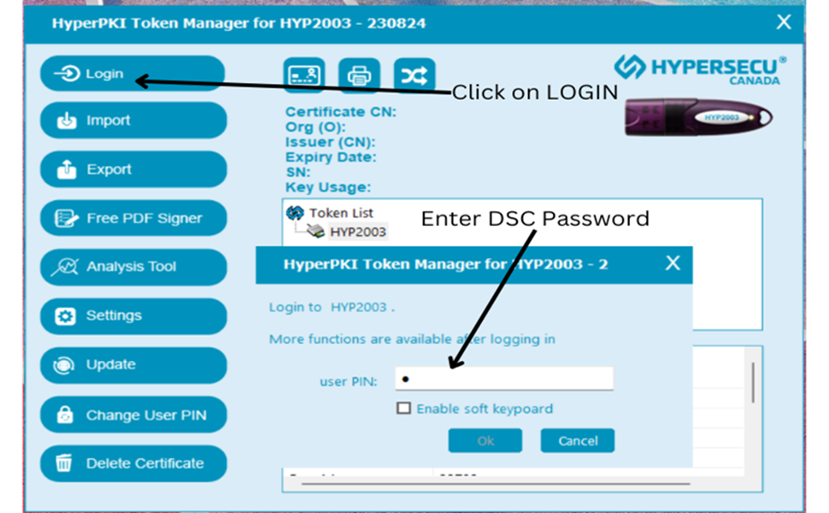Click the Update button
This screenshot has height=513, width=829.
tap(133, 365)
